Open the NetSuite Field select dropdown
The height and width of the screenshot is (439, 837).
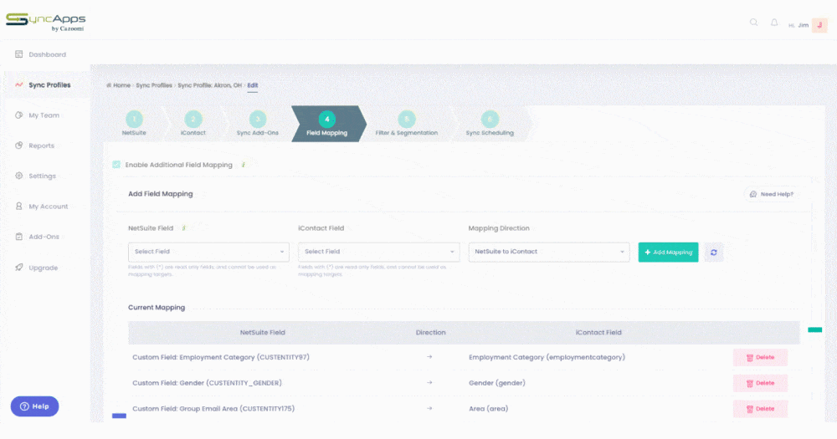(208, 252)
